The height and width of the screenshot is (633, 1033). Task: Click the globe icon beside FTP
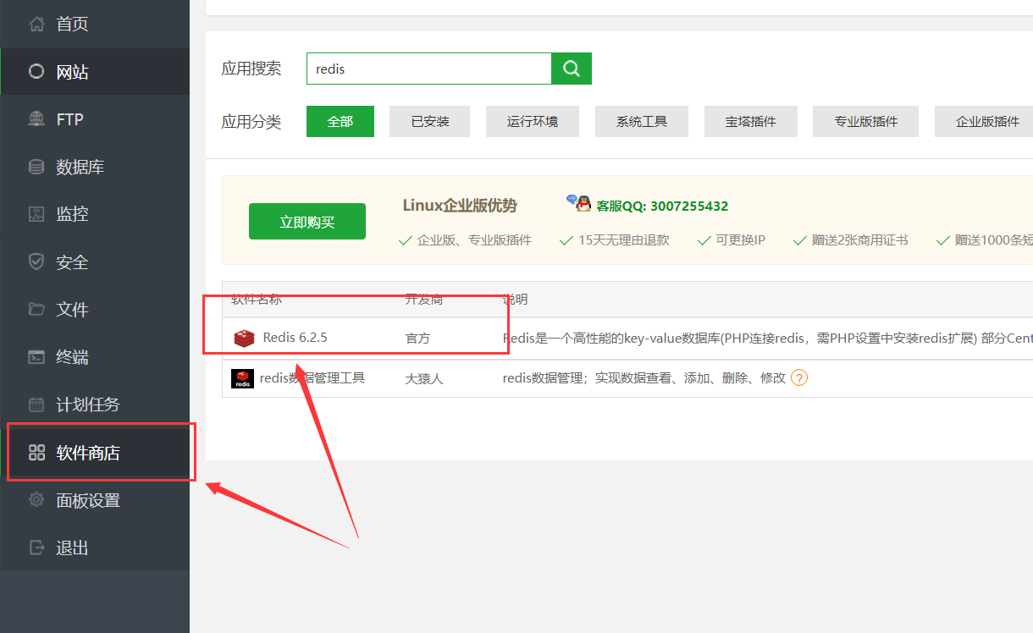coord(36,119)
